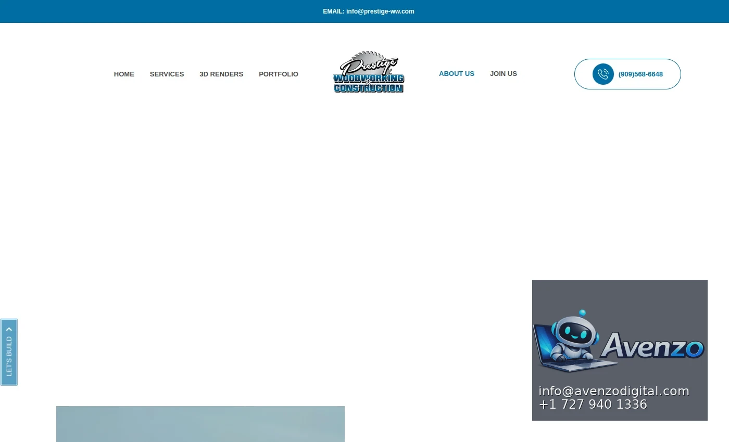Call the (909)568-6648 phone number
729x442 pixels.
pos(640,74)
